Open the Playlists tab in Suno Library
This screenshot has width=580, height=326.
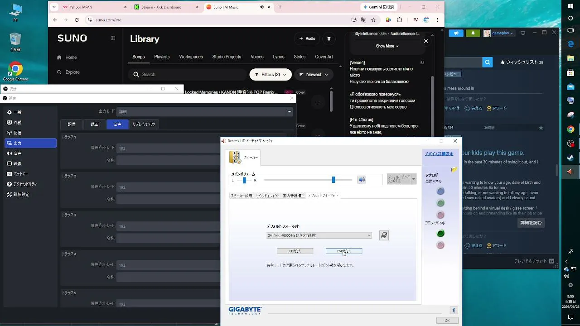tap(162, 57)
